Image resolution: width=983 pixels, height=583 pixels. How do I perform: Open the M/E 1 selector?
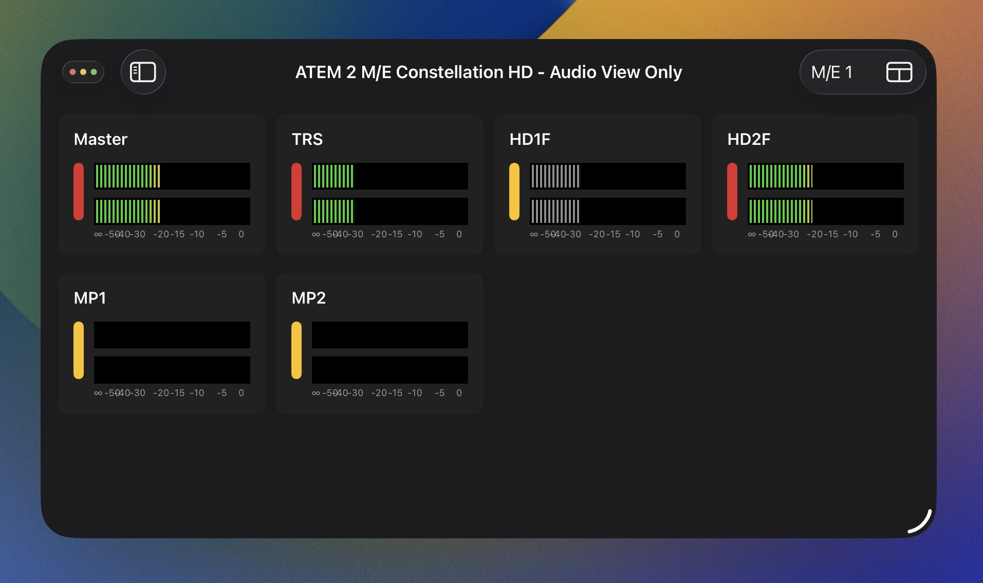pos(832,72)
